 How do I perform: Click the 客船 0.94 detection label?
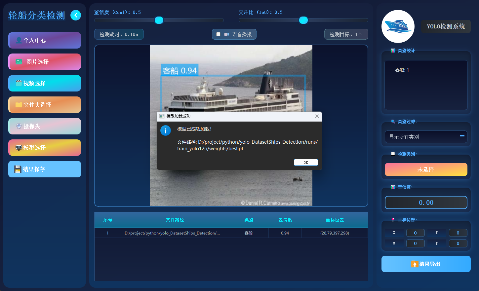(x=180, y=70)
